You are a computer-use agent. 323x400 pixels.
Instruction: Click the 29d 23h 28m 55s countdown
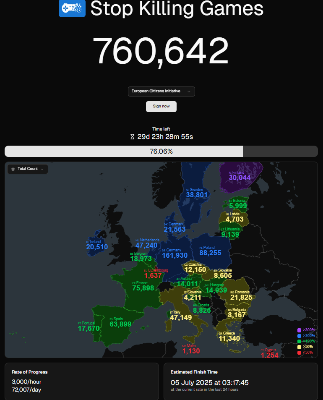pyautogui.click(x=165, y=137)
